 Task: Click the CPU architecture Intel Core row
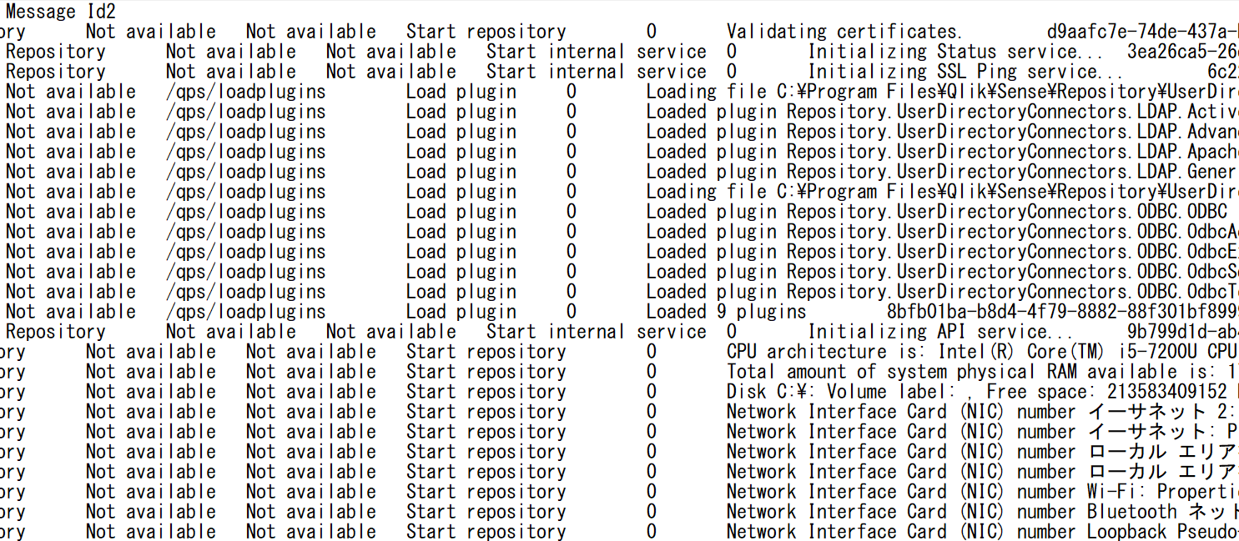pos(918,351)
